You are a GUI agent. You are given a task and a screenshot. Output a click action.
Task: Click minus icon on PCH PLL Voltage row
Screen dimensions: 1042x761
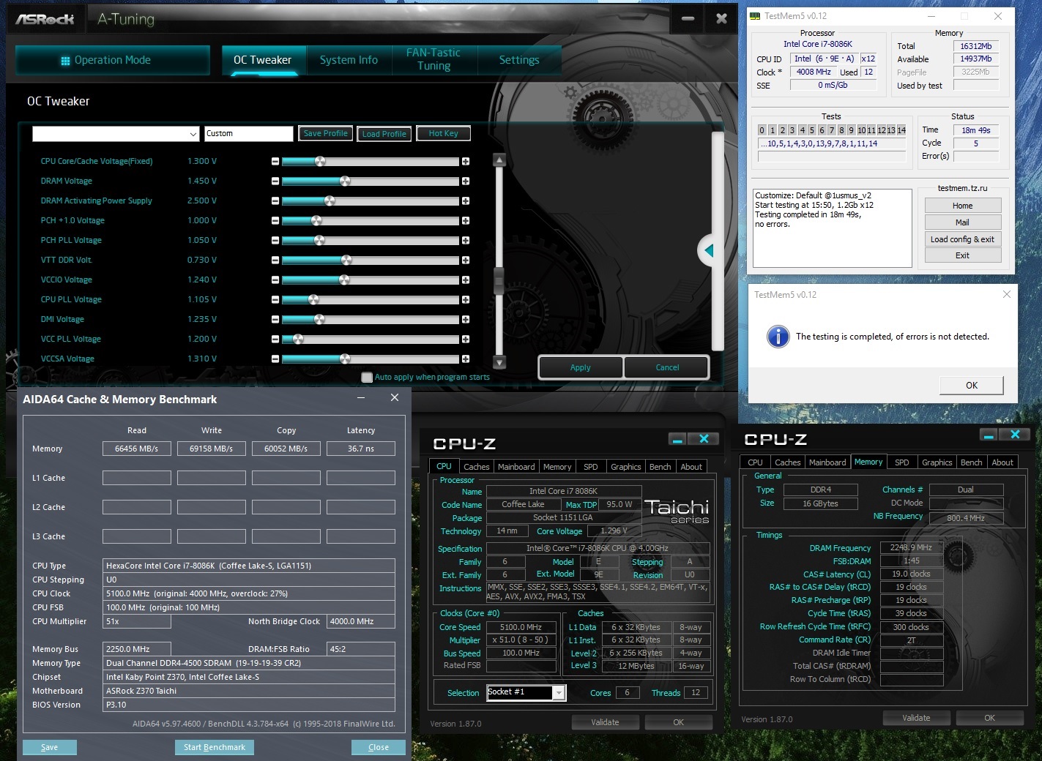[x=275, y=240]
